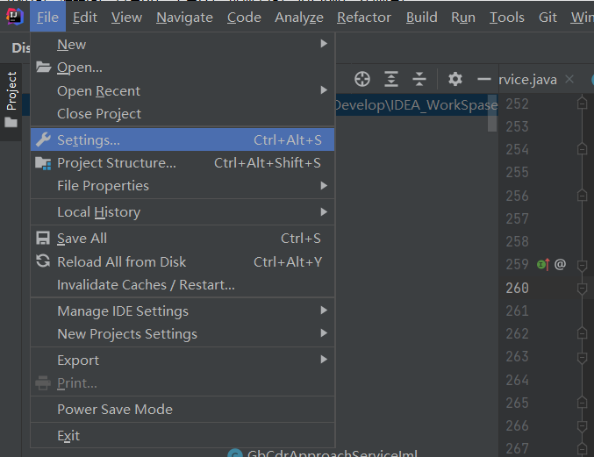Toggle code fold marker on line 254

point(583,149)
